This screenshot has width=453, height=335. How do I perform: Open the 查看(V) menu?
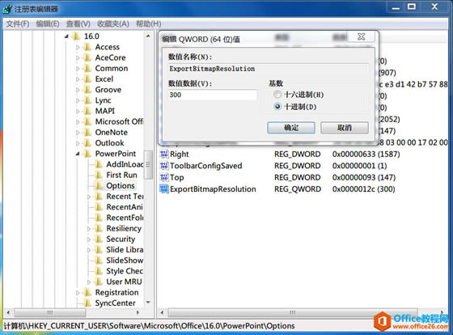78,23
